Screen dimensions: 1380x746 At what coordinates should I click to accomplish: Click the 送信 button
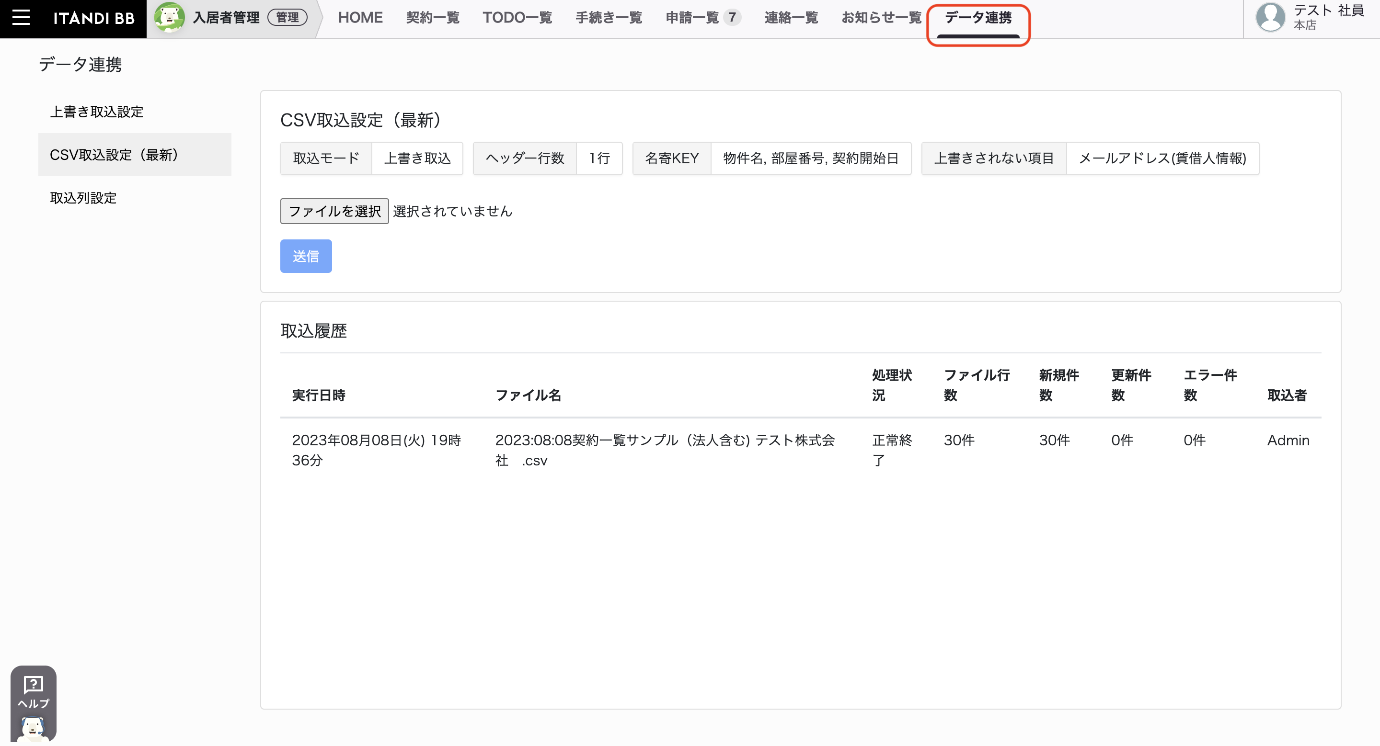pos(306,256)
